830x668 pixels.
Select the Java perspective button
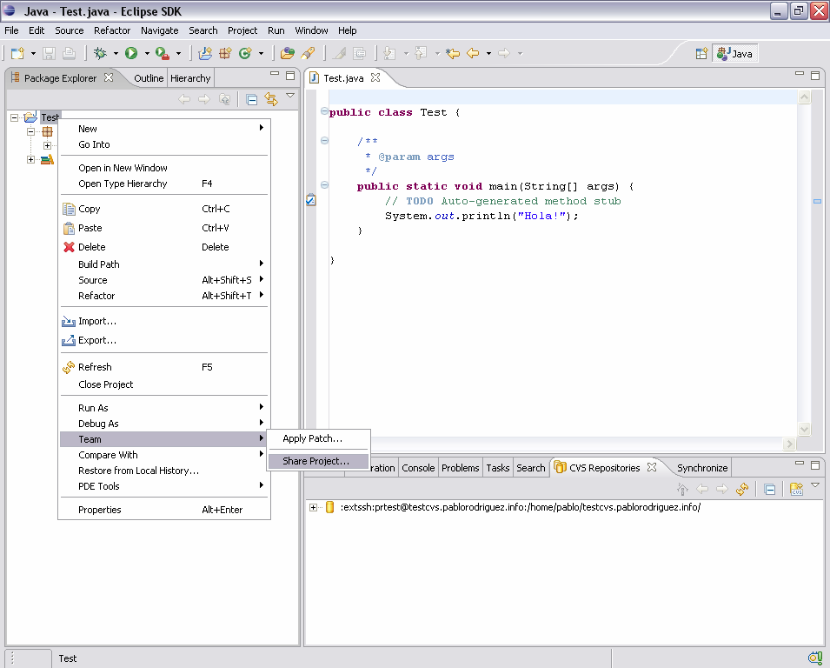pos(735,54)
